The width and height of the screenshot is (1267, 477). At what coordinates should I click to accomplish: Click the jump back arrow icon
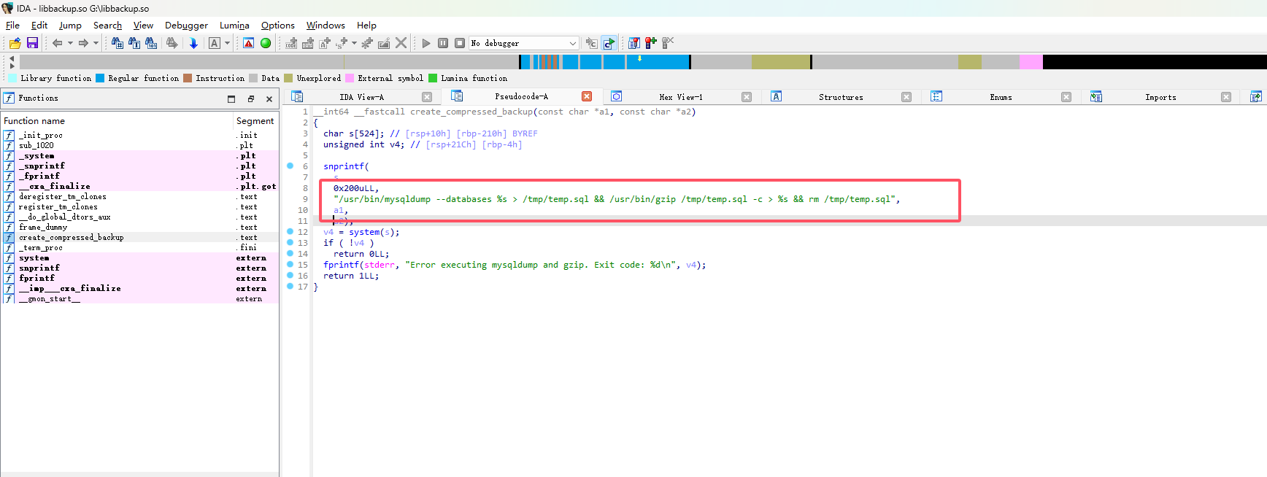pos(57,44)
